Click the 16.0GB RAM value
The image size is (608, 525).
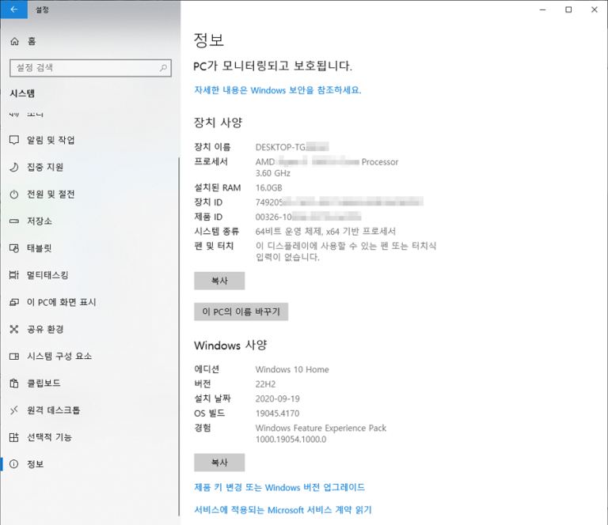coord(268,187)
